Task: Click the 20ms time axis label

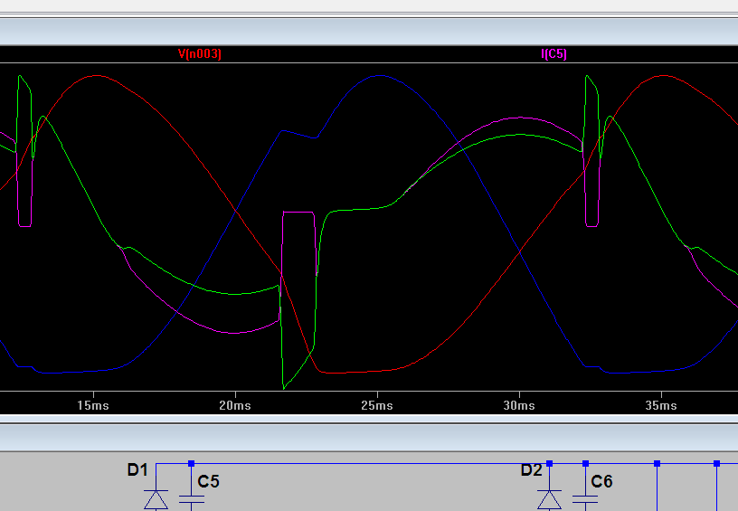Action: (x=235, y=405)
